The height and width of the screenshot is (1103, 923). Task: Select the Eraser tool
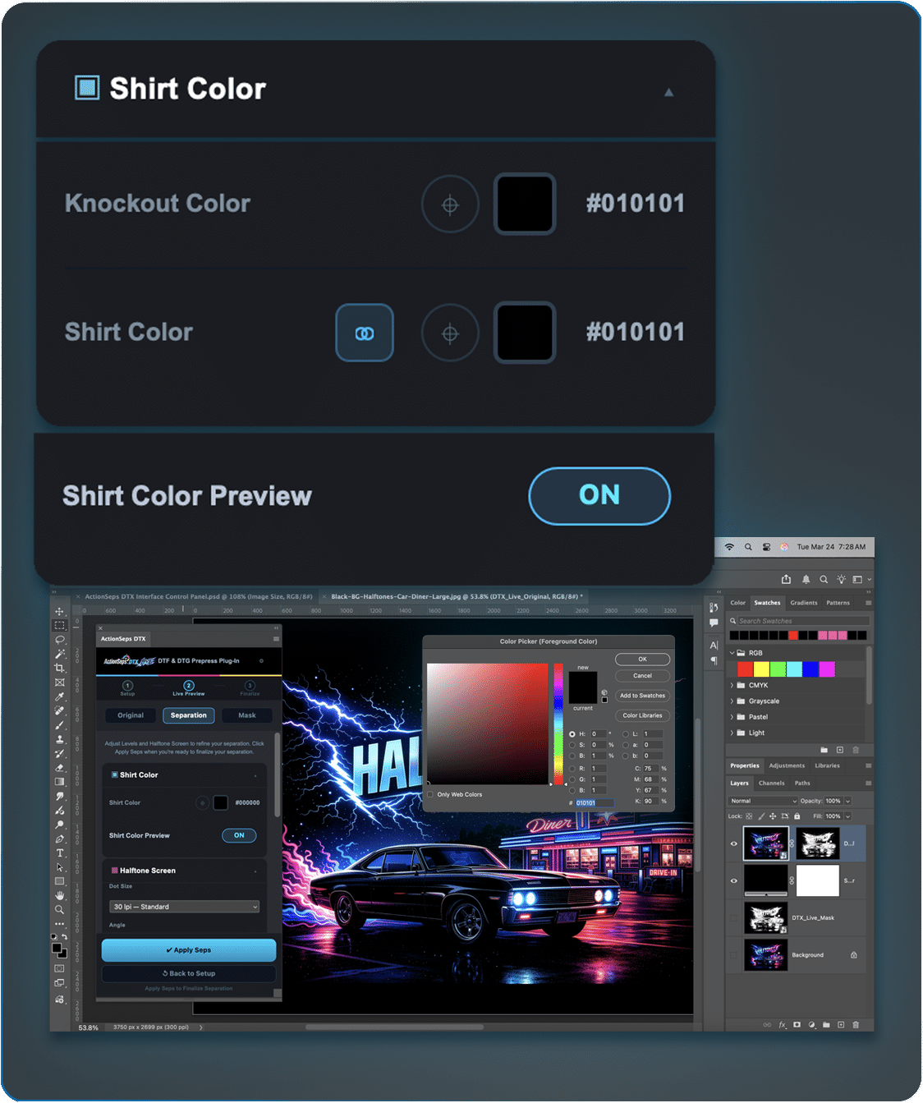(59, 767)
